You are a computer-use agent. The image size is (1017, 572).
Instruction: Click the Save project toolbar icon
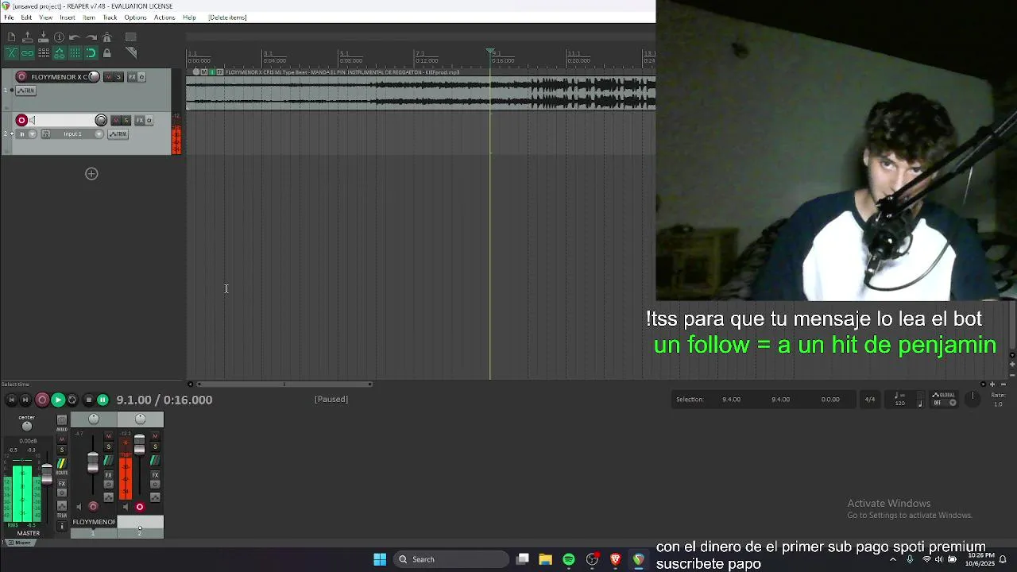43,37
